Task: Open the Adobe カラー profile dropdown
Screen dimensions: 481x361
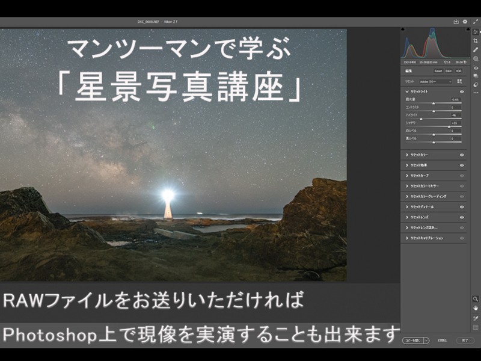Action: 435,81
